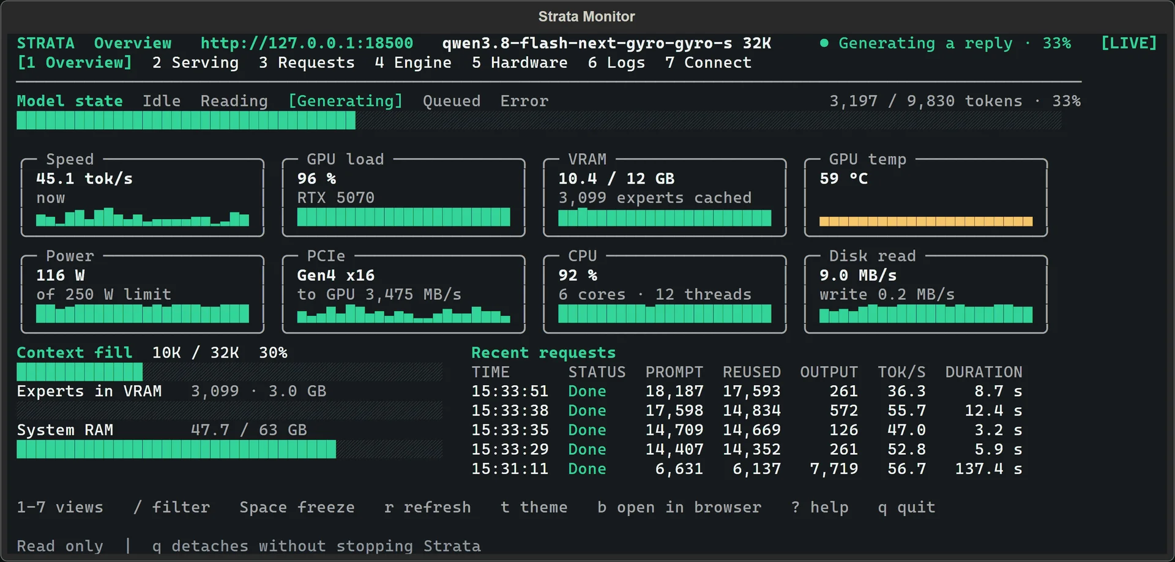
Task: Click the token progress bar
Action: (x=539, y=121)
